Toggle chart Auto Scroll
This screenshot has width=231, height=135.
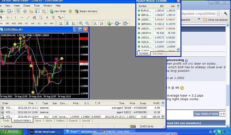coord(95,23)
